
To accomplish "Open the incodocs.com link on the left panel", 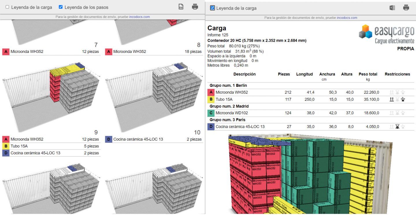I will click(140, 16).
